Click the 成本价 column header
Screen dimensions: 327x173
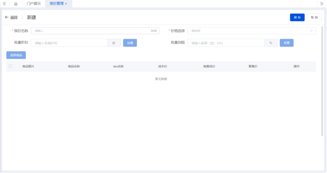[163, 66]
